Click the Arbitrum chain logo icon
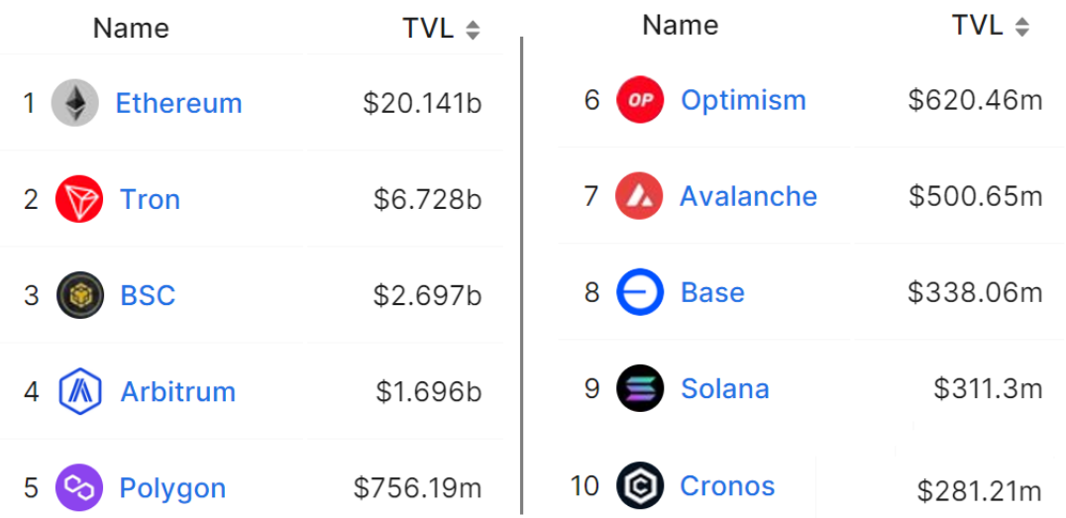This screenshot has width=1066, height=518. click(x=80, y=391)
